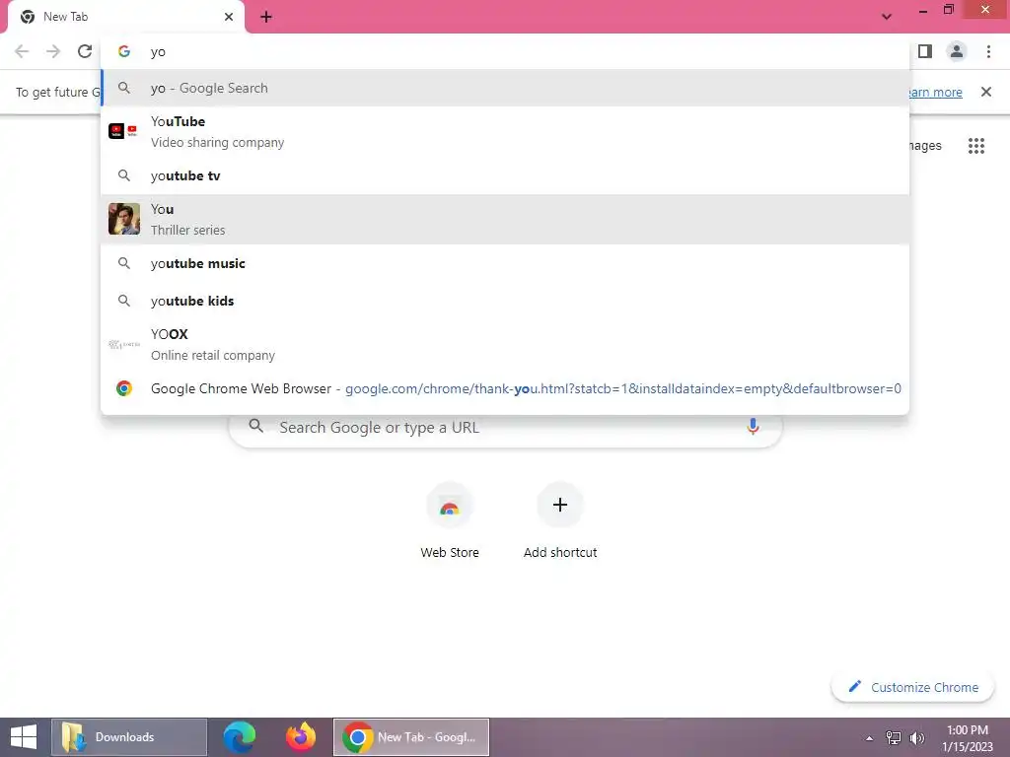
Task: Open Google Chrome Web Browser history suggestion
Action: (505, 388)
